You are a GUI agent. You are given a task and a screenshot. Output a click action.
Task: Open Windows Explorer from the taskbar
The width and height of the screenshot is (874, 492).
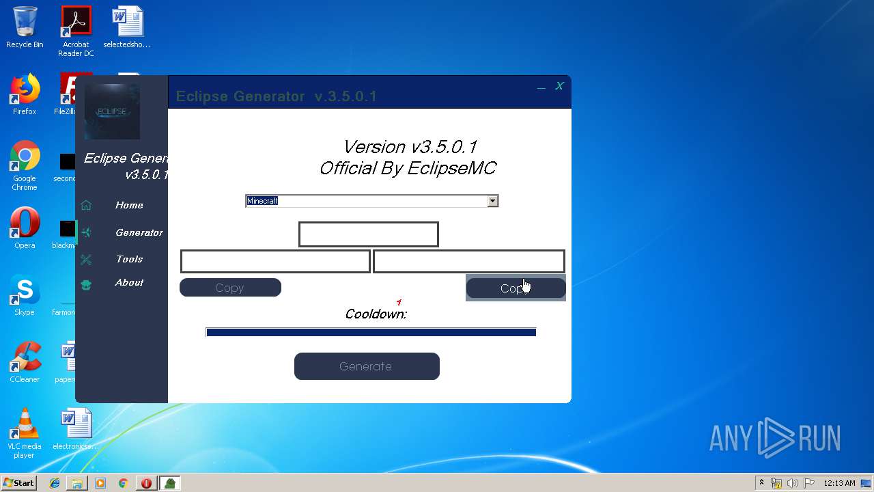click(77, 483)
